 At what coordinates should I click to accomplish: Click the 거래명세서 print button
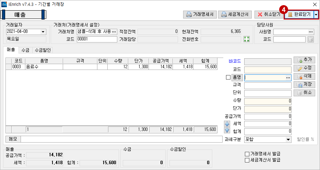(200, 14)
